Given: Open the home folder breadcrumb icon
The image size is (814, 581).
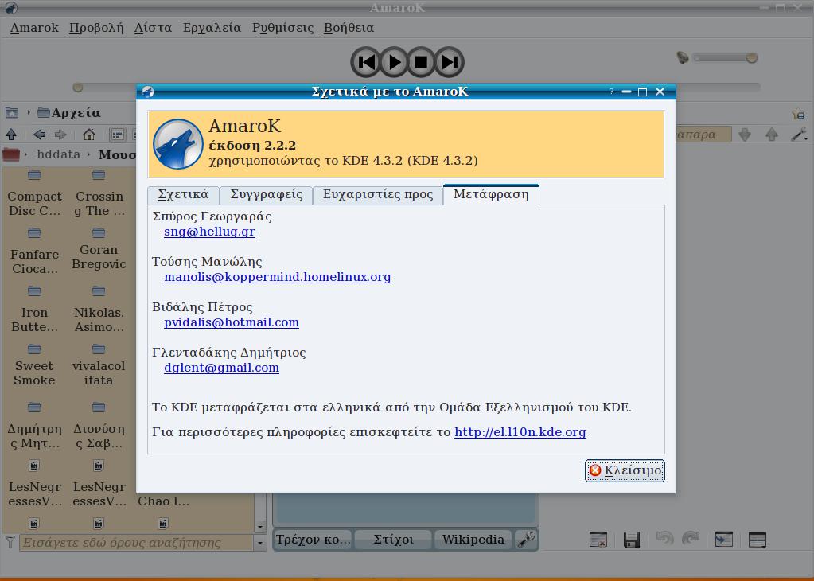Looking at the screenshot, I should [x=11, y=113].
